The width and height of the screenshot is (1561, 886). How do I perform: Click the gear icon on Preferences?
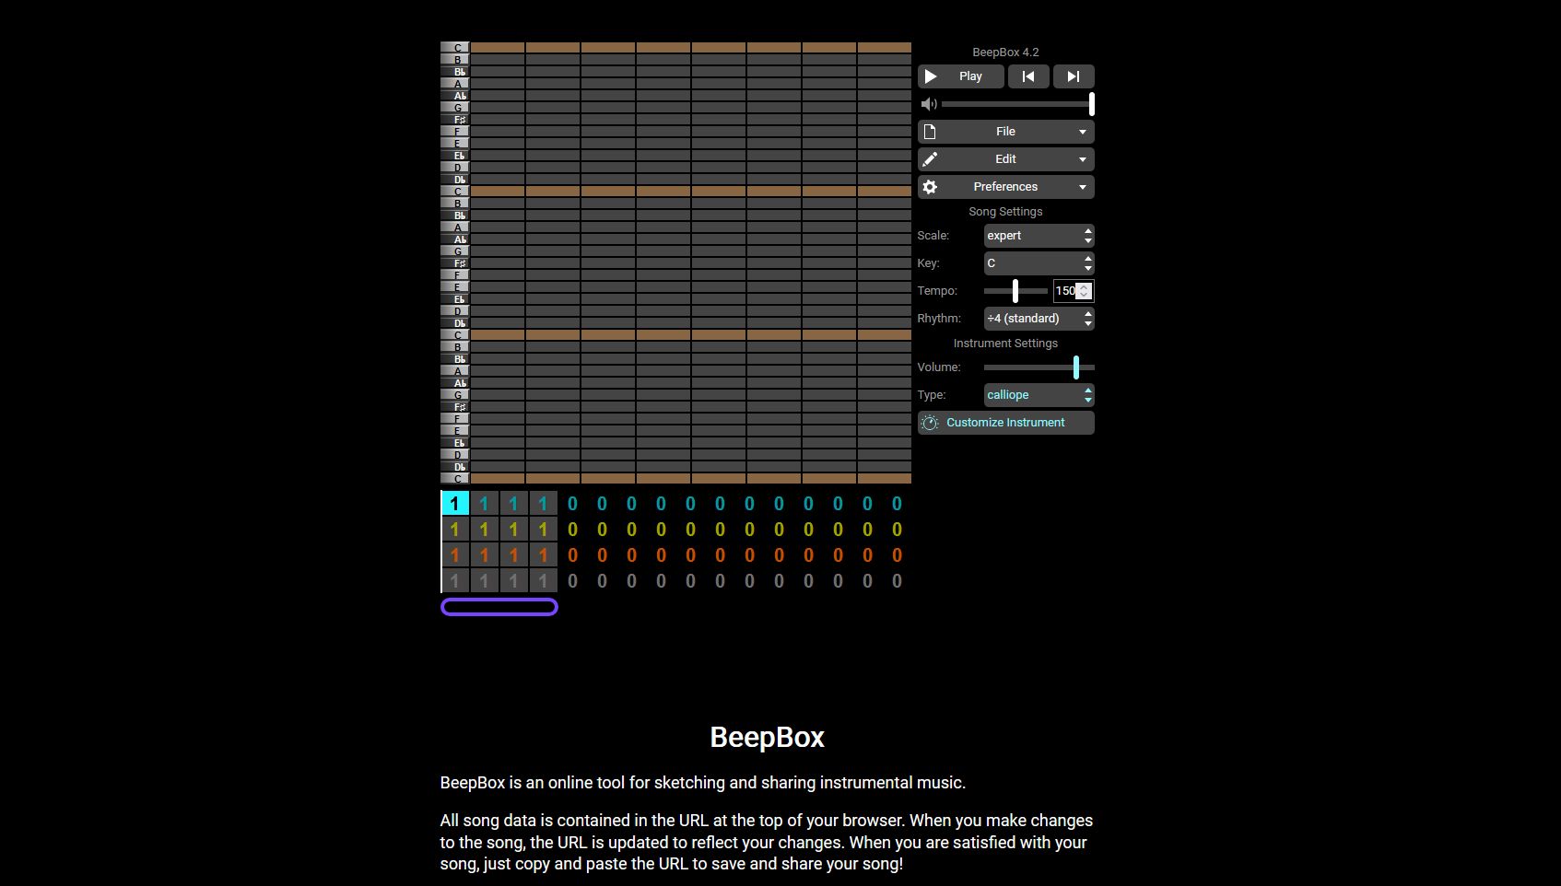pyautogui.click(x=930, y=187)
